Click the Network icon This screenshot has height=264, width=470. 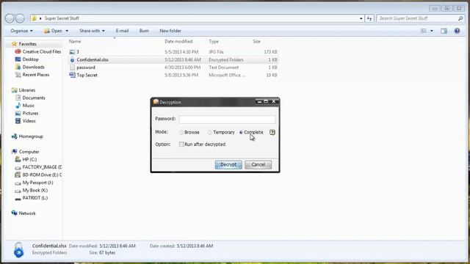pos(14,213)
